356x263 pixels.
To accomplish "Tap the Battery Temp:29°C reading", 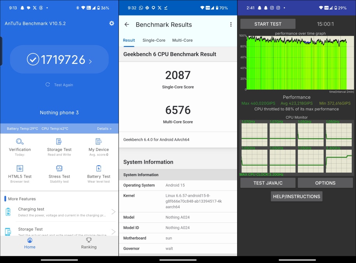I will pos(23,129).
